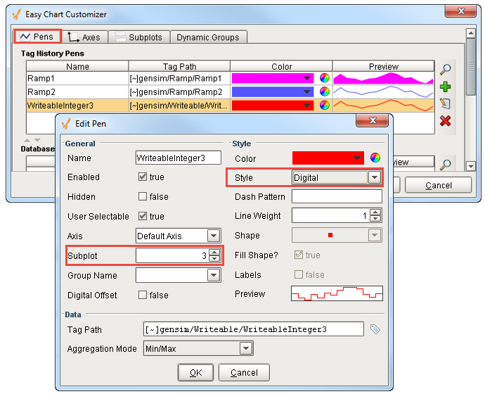
Task: Increase the Line Weight spinner value
Action: [x=375, y=212]
